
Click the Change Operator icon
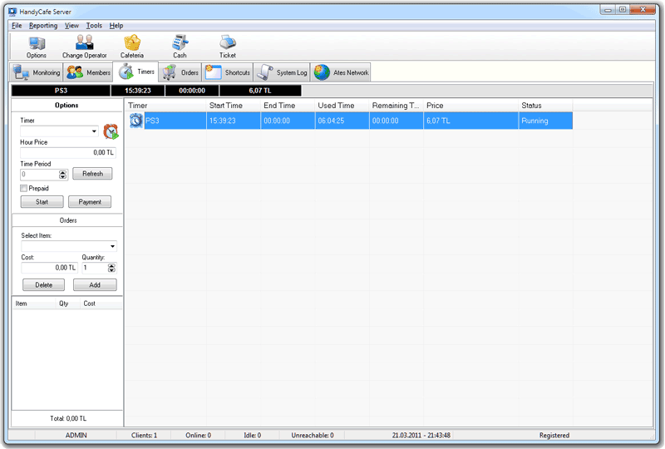84,44
